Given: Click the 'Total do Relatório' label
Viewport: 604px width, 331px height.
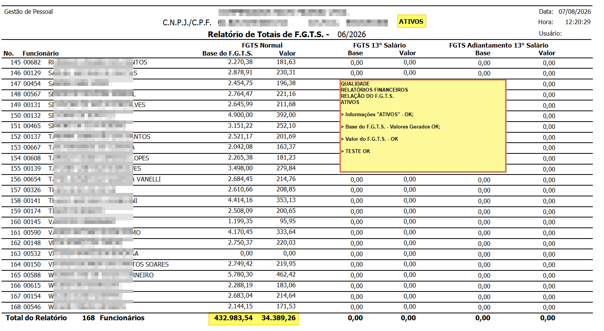Looking at the screenshot, I should (x=36, y=318).
